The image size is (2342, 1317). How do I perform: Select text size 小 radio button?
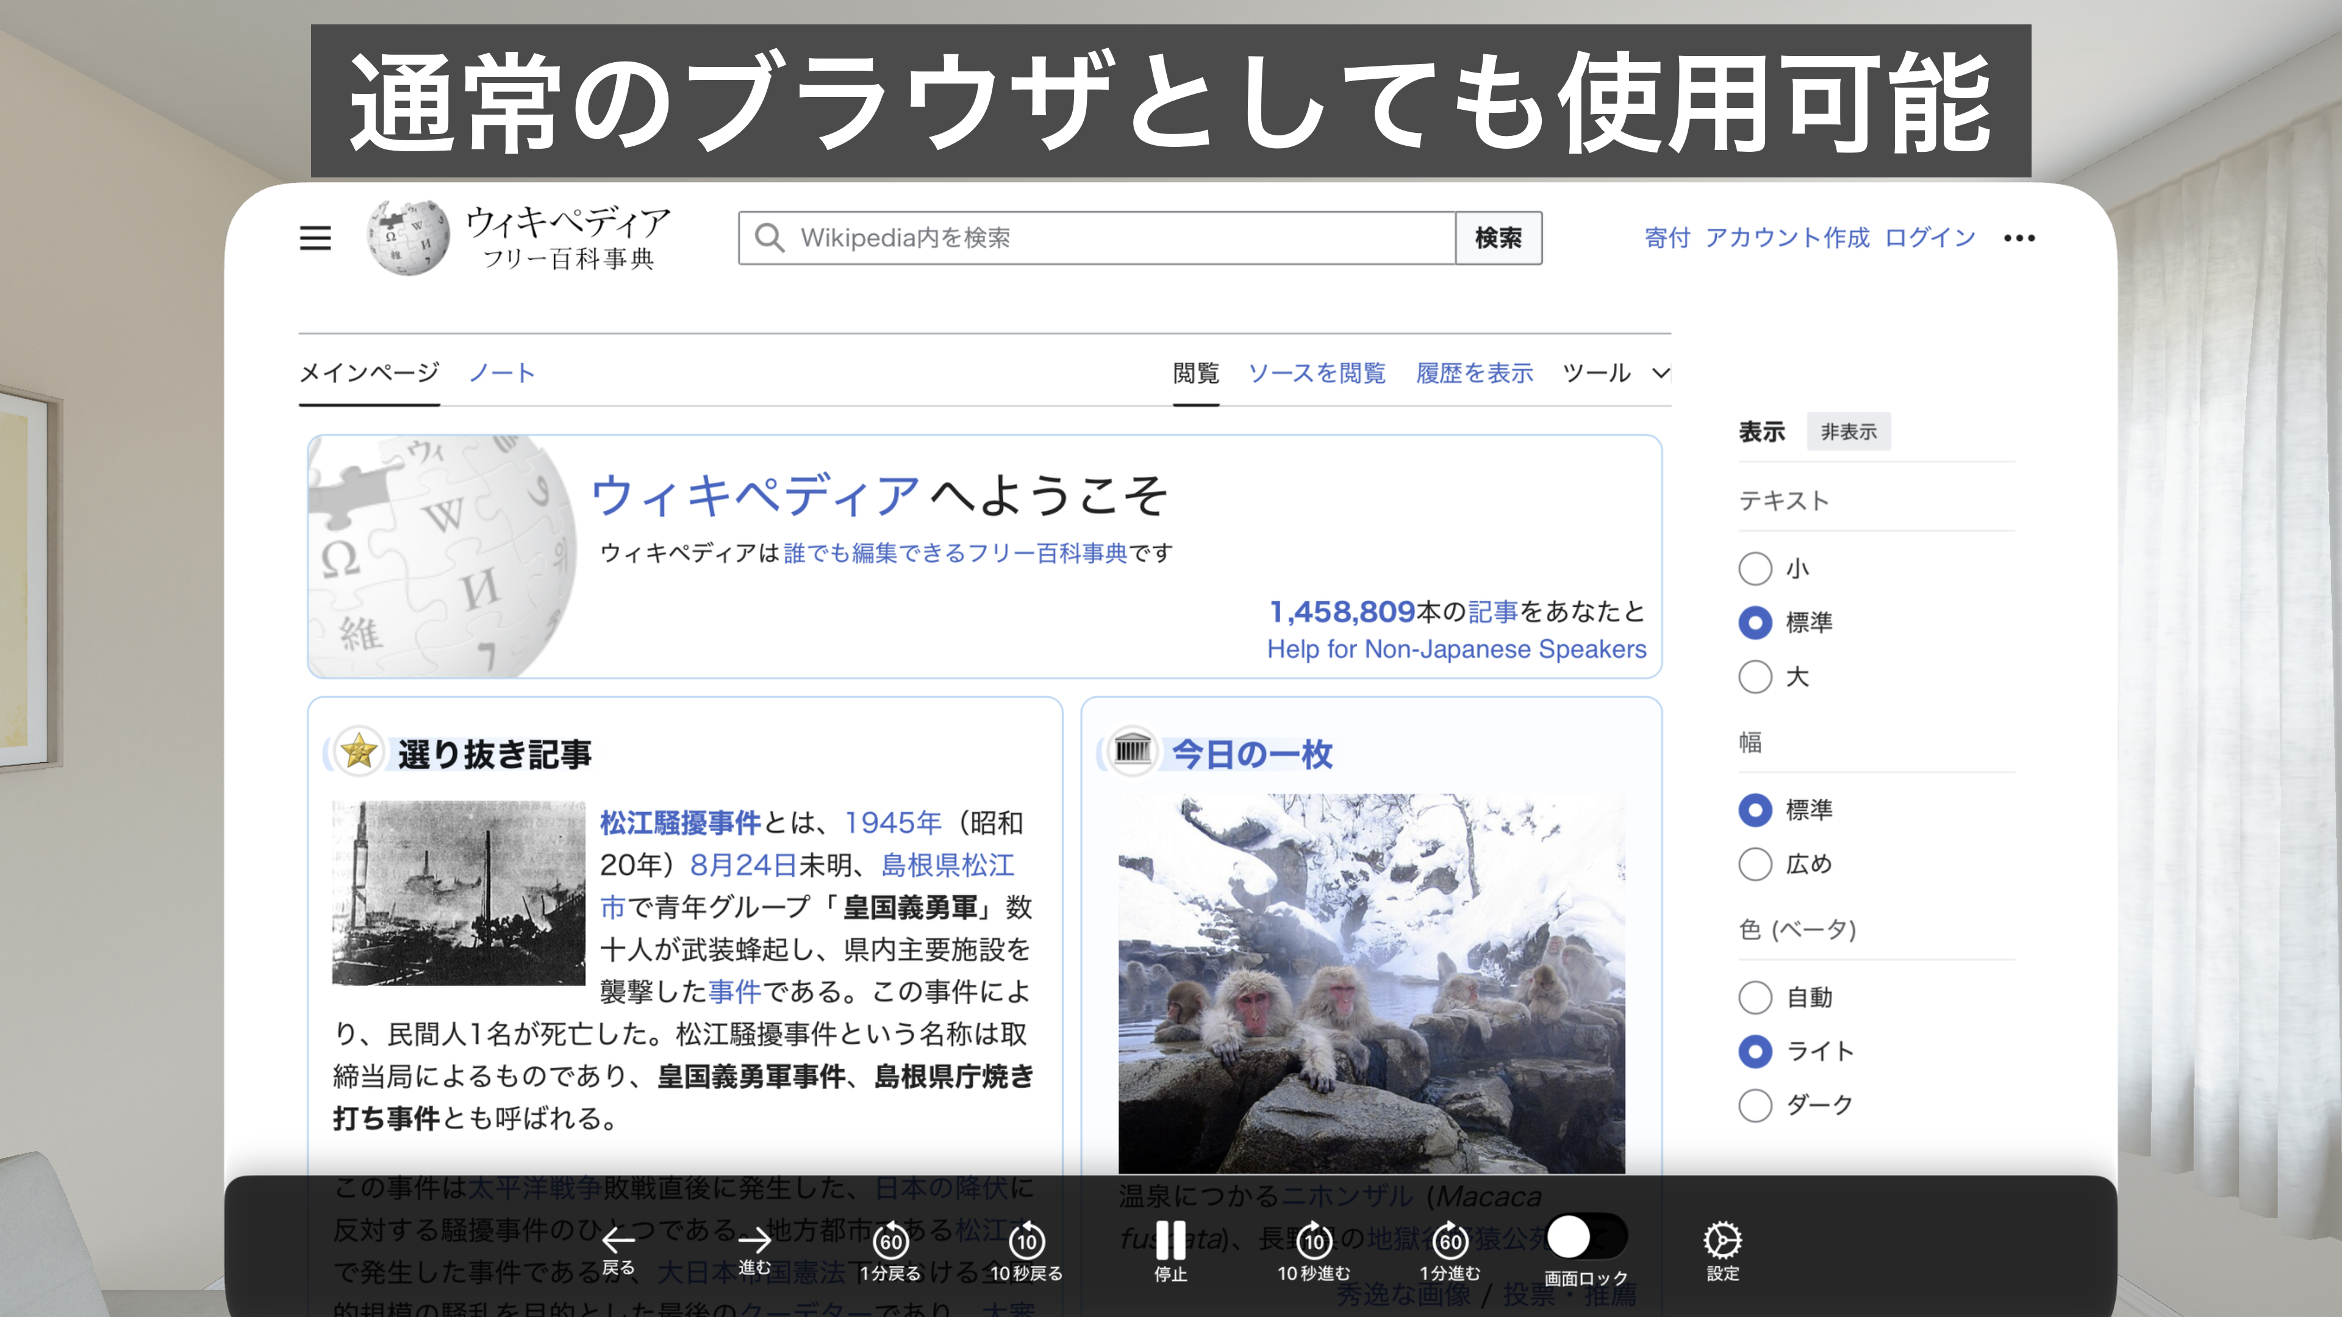(x=1755, y=569)
